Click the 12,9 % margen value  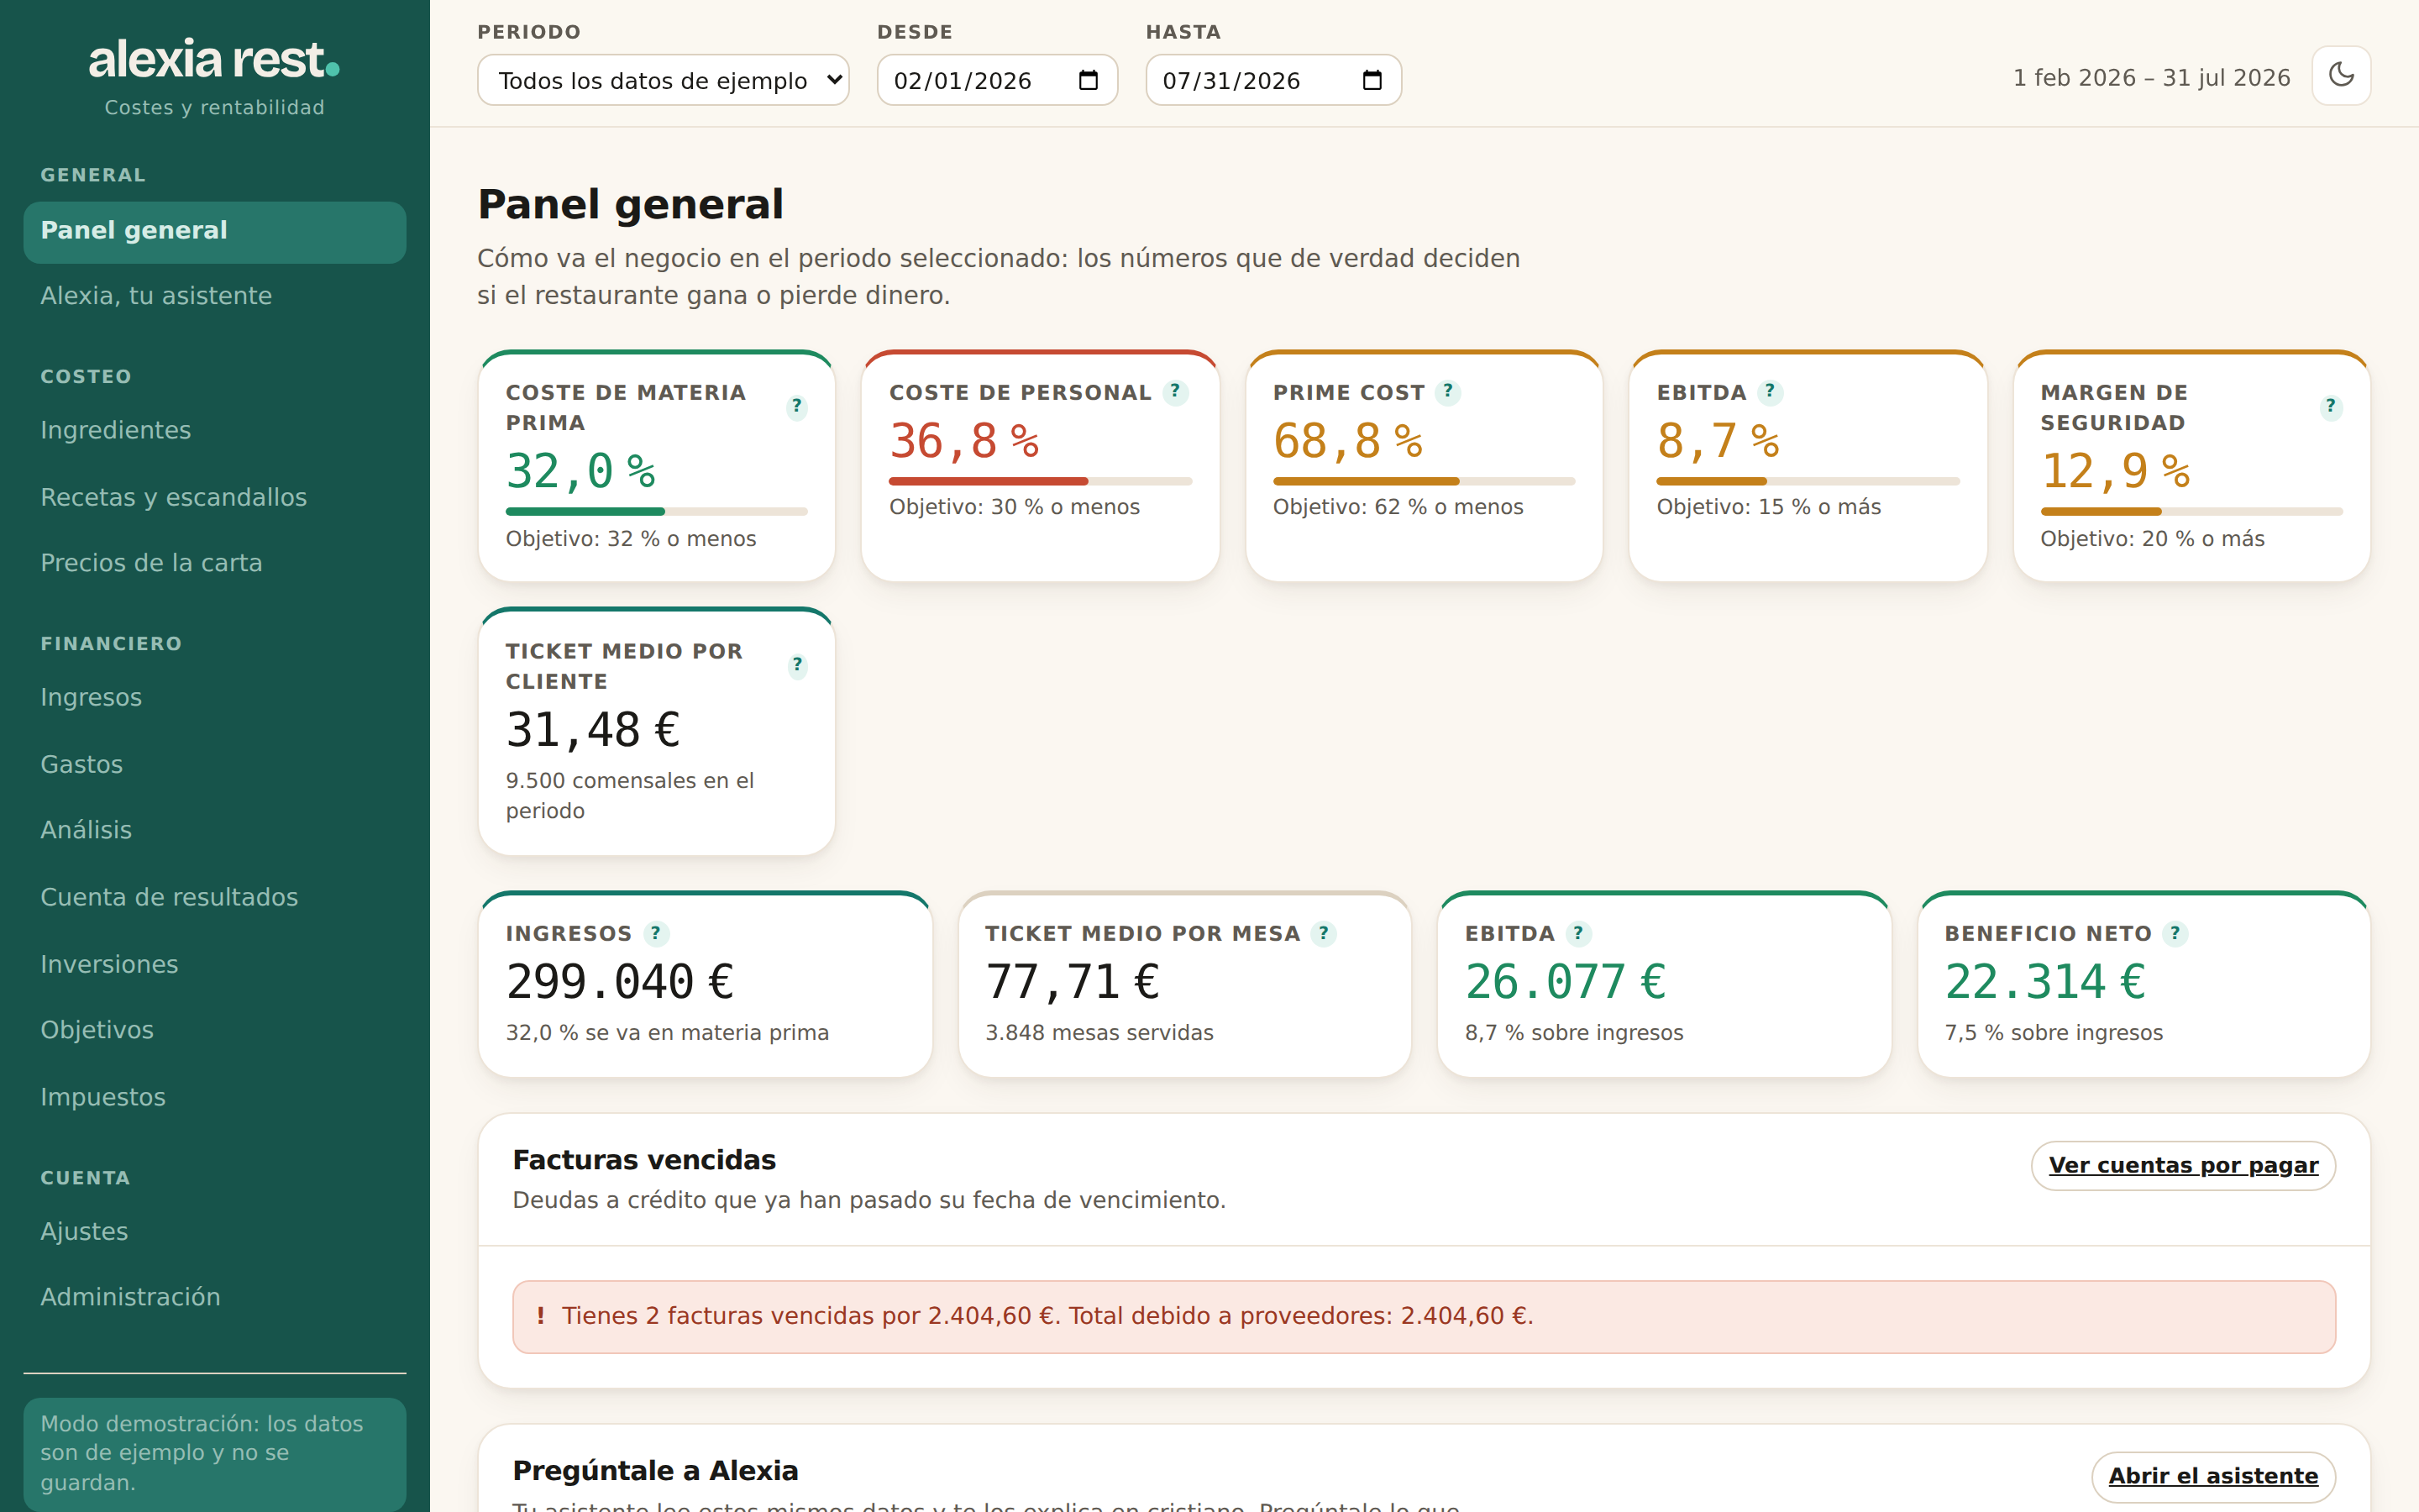(x=2116, y=471)
